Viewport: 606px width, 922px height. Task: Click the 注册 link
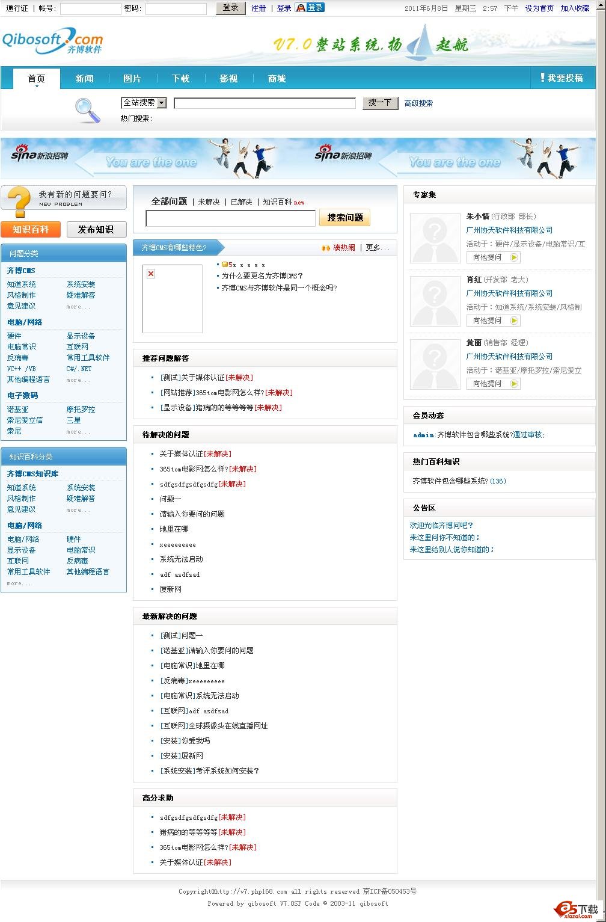pos(259,8)
